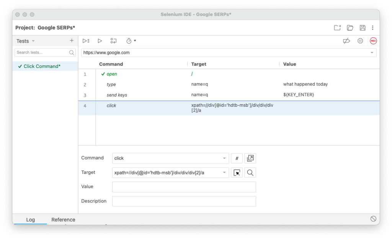Image resolution: width=392 pixels, height=240 pixels.
Task: Click the Command column header
Action: [111, 64]
